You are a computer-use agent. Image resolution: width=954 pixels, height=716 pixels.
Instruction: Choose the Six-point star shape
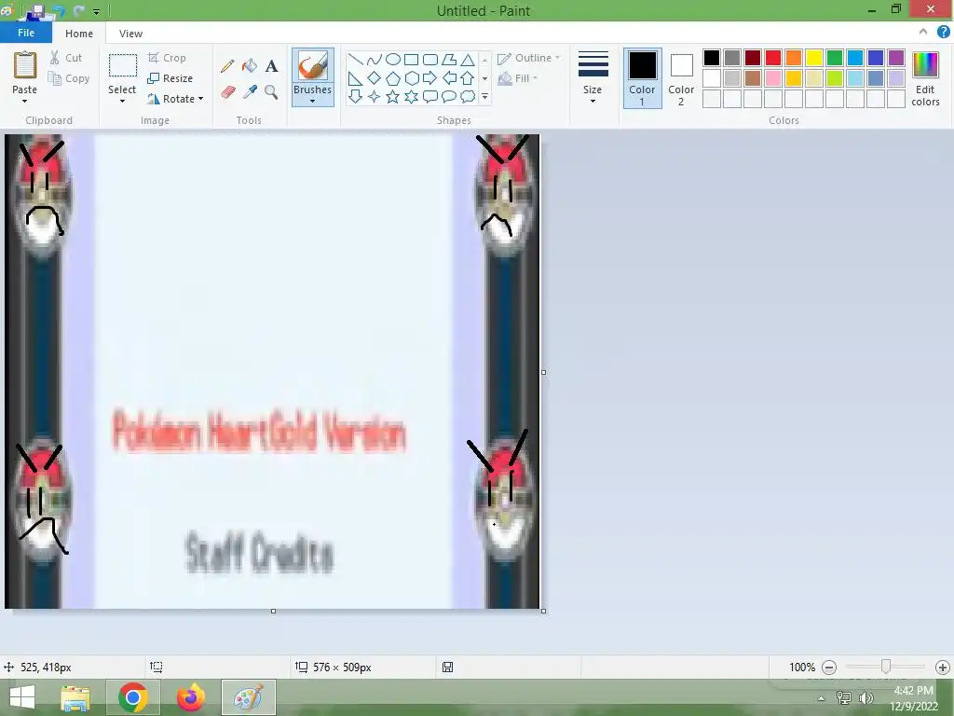411,96
